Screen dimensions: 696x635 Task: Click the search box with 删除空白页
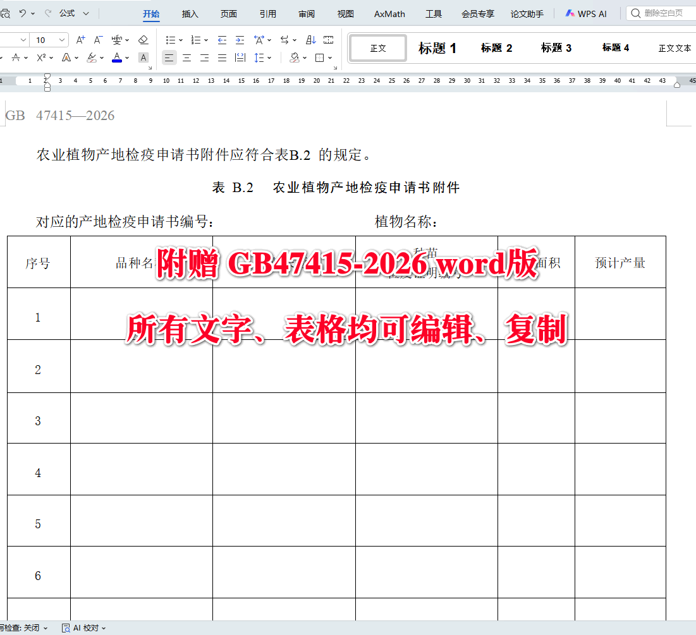[x=661, y=13]
